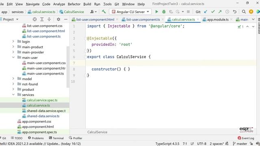
Task: Select app.component.html in tree
Action: point(38,127)
